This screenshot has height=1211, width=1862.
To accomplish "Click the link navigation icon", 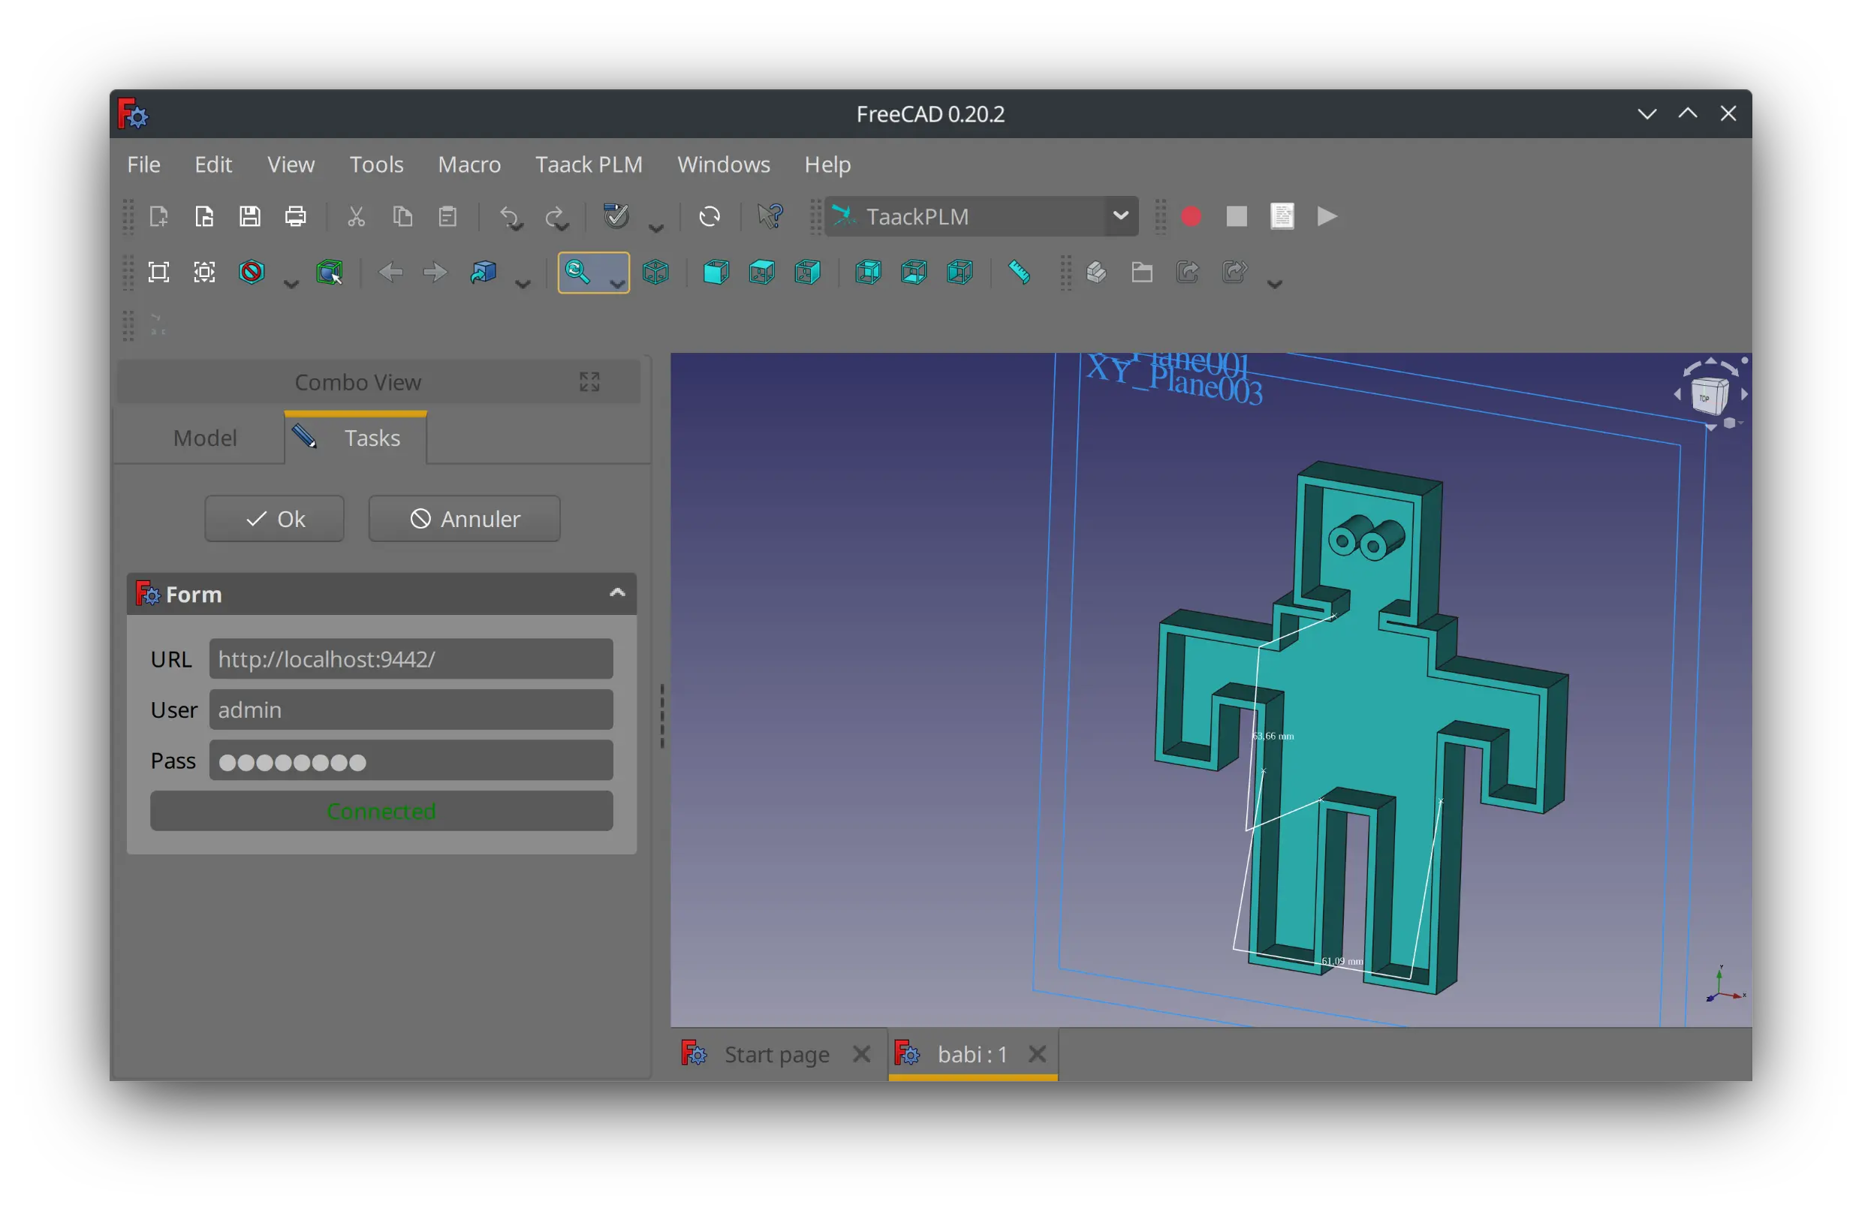I will (x=484, y=273).
